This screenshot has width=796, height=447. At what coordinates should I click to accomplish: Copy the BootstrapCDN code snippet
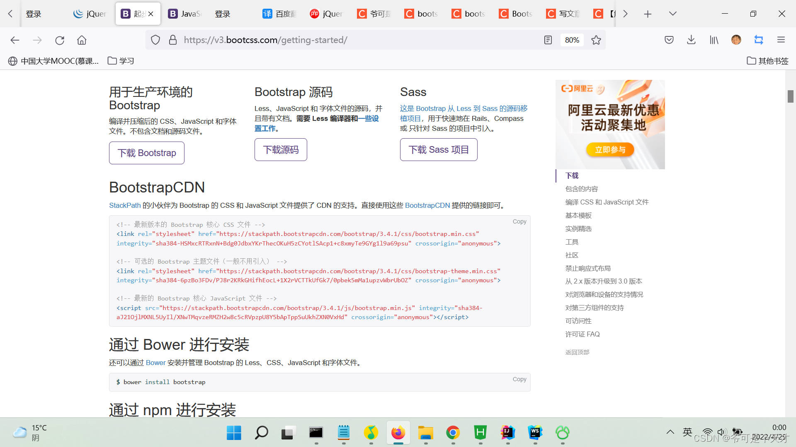[x=519, y=222]
